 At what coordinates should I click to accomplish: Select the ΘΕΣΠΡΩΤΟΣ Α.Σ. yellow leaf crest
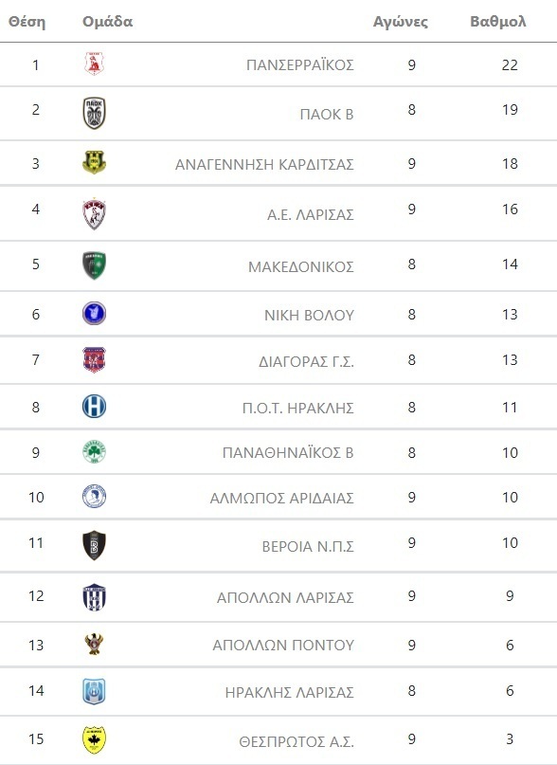94,740
